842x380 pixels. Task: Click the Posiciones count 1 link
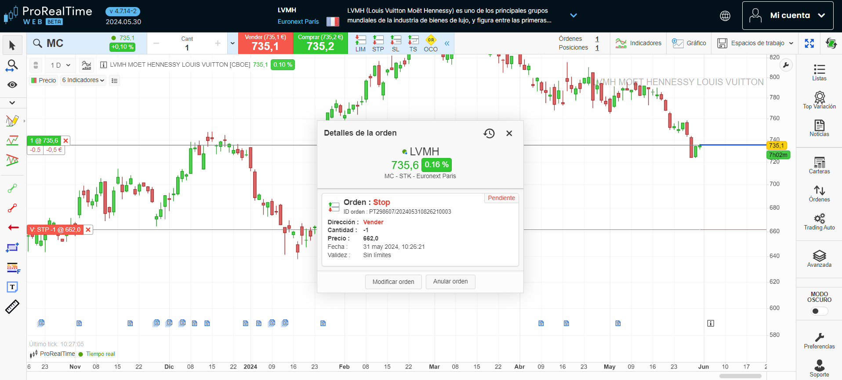click(x=597, y=48)
